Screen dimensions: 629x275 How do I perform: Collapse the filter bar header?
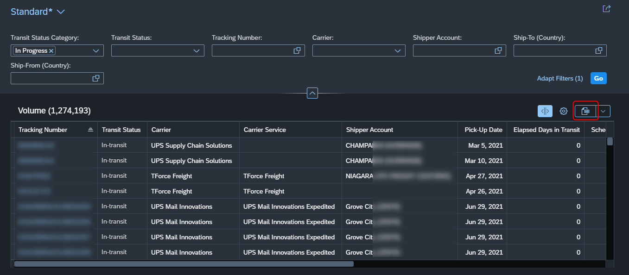click(x=312, y=94)
